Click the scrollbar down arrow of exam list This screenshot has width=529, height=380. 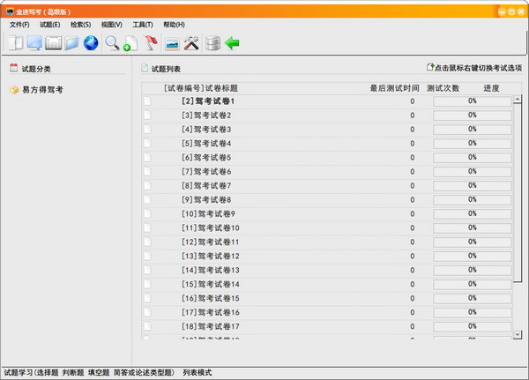click(x=518, y=334)
